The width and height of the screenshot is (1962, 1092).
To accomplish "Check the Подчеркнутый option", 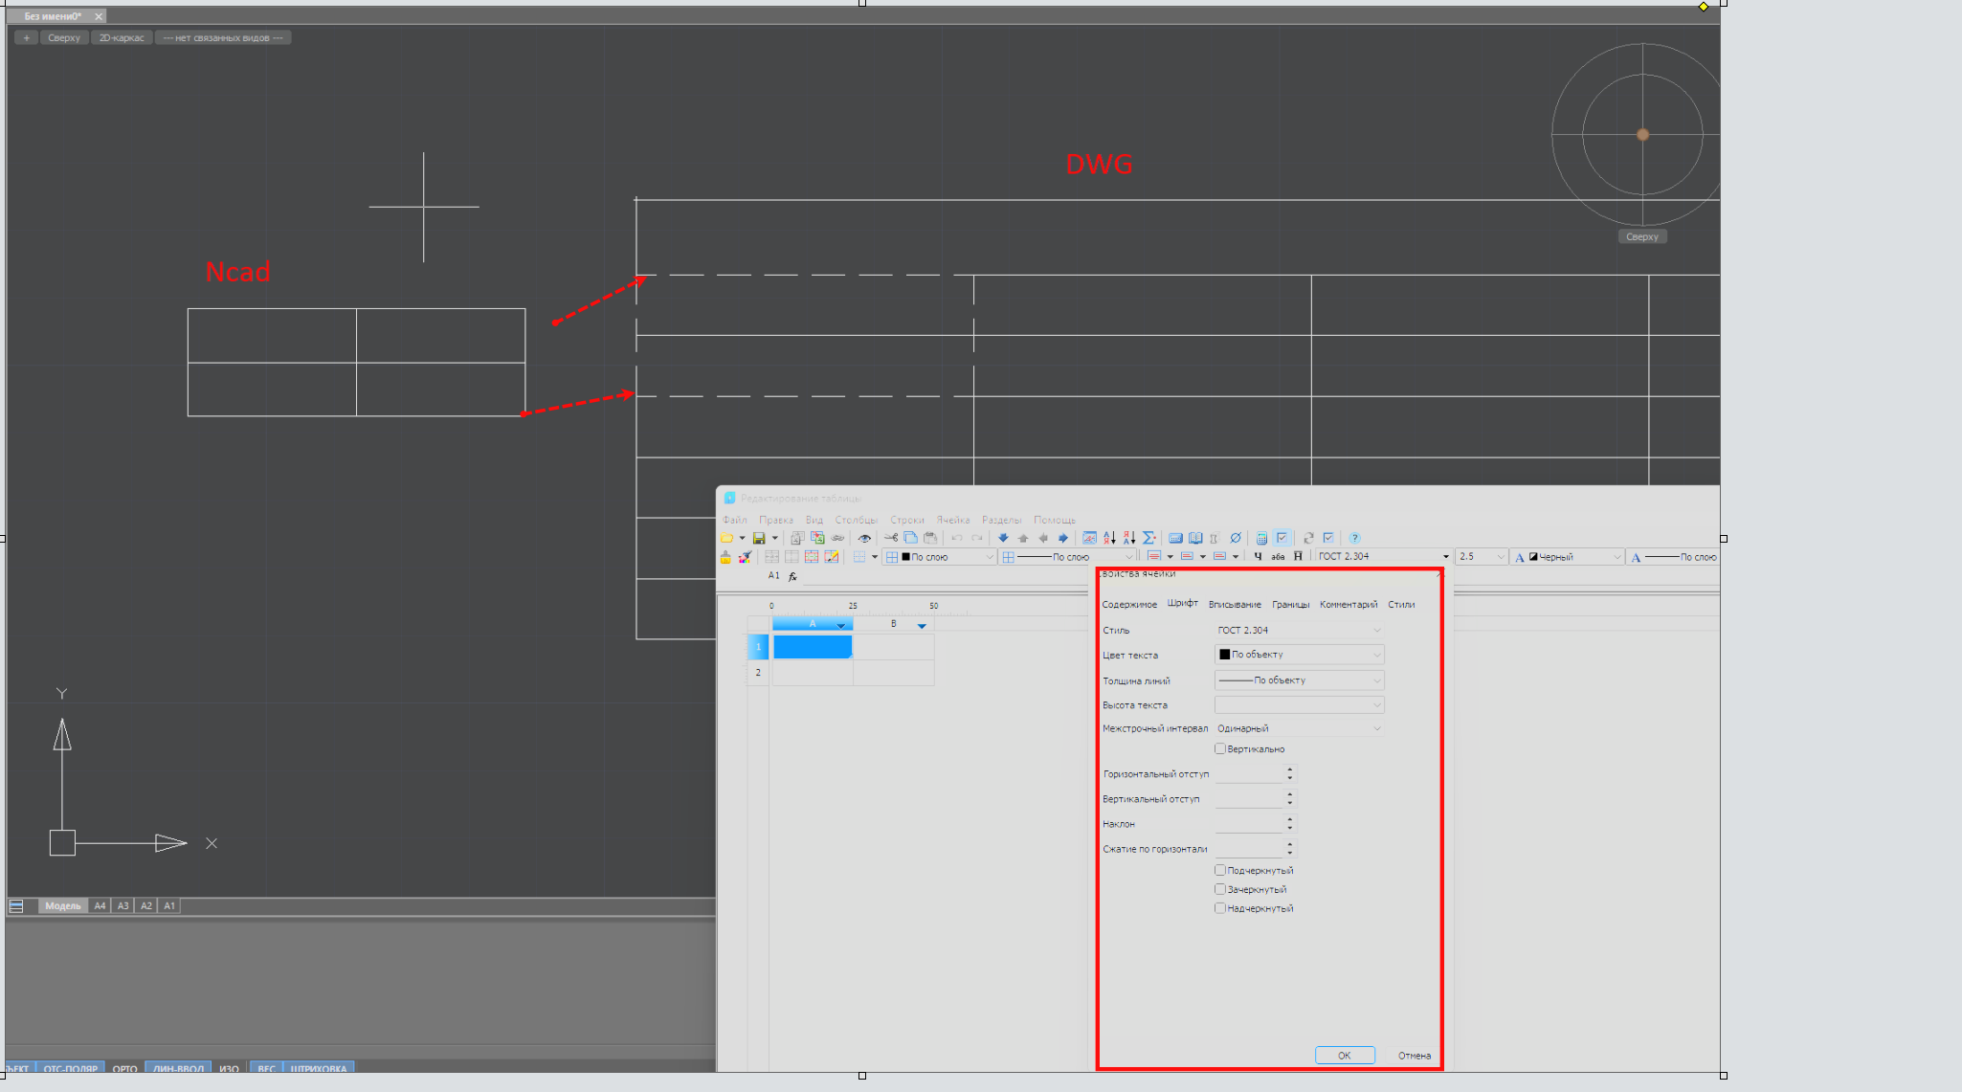I will (1220, 870).
